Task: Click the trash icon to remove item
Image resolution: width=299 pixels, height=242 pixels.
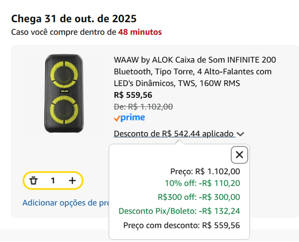Action: point(33,181)
